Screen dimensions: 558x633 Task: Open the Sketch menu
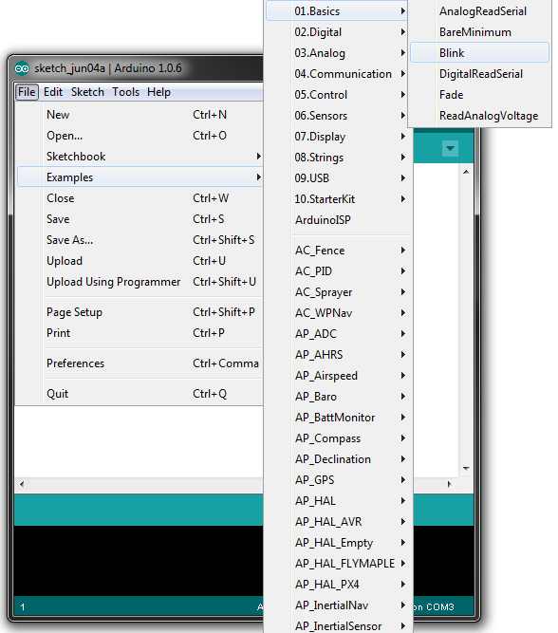(87, 92)
